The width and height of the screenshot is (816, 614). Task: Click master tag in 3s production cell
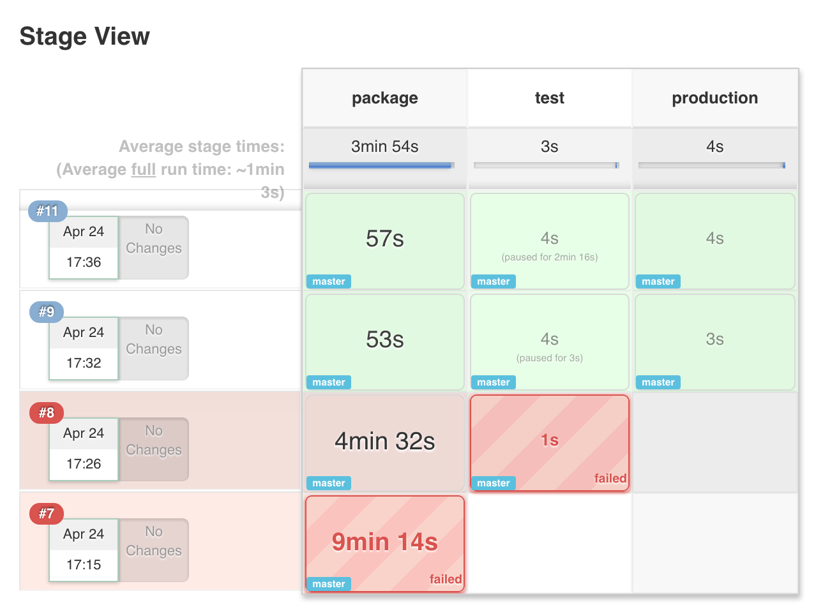658,382
